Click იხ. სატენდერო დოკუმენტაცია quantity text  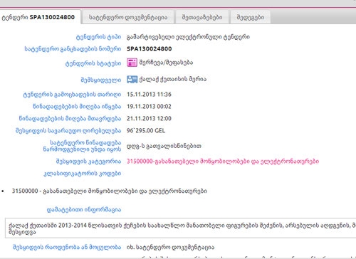coord(170,247)
